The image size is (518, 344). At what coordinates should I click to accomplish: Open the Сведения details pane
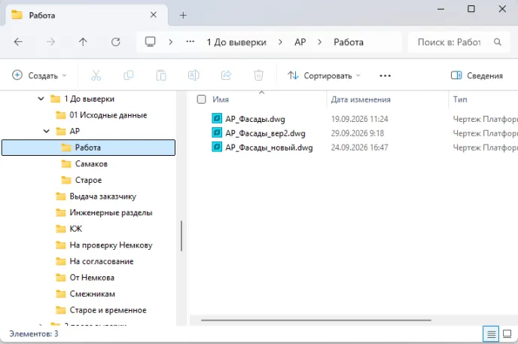477,75
